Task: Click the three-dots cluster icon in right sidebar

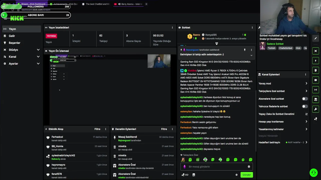Action: 315,119
